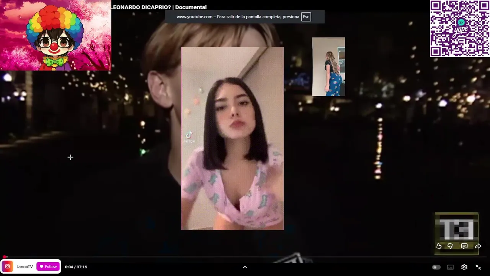This screenshot has height=276, width=490.
Task: Open the Instagram icon in overlay
Action: 7,266
